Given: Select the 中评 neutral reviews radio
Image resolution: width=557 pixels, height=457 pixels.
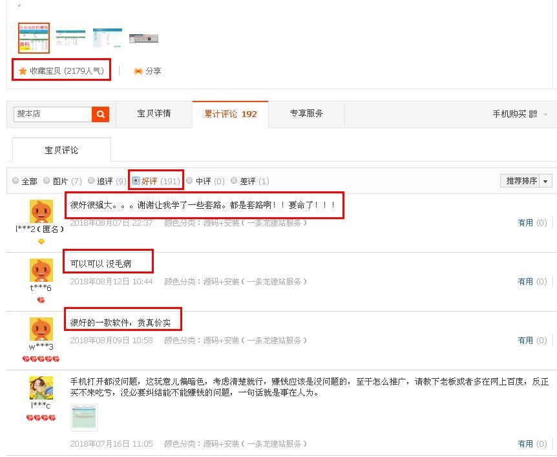Looking at the screenshot, I should 190,181.
